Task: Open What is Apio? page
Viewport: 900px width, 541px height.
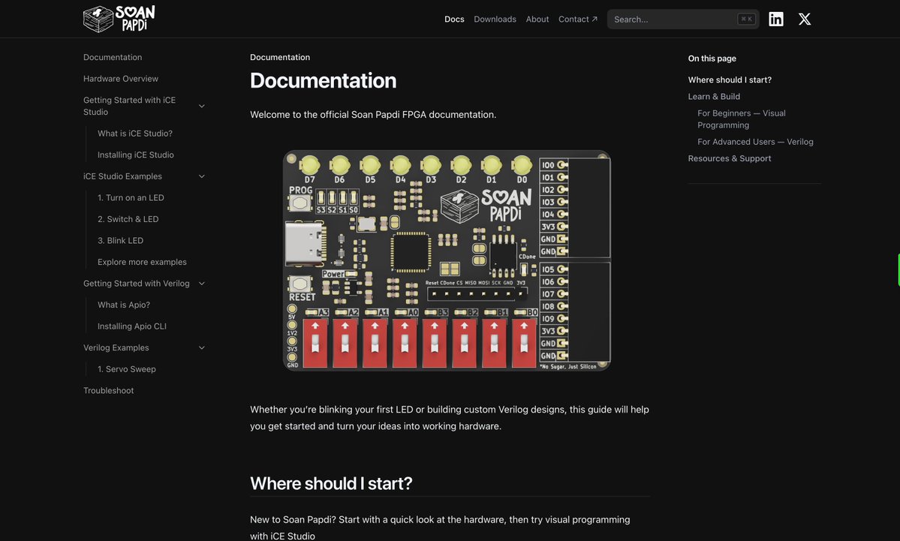Action: (123, 305)
